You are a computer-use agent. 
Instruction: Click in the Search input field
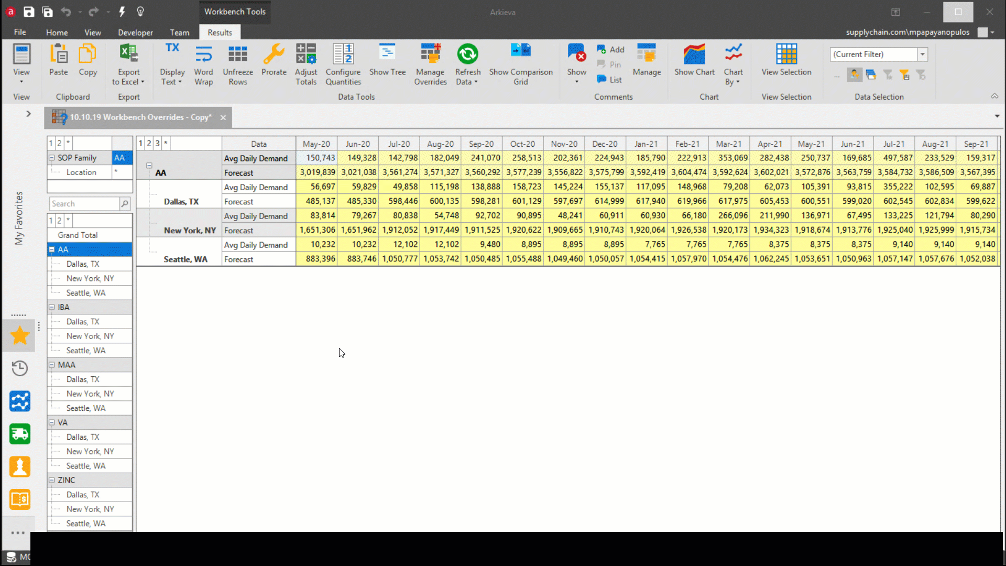click(x=84, y=203)
